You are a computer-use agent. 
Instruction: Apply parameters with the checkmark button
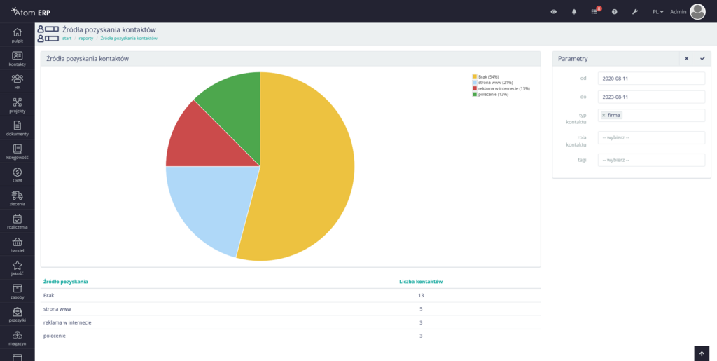click(x=702, y=59)
